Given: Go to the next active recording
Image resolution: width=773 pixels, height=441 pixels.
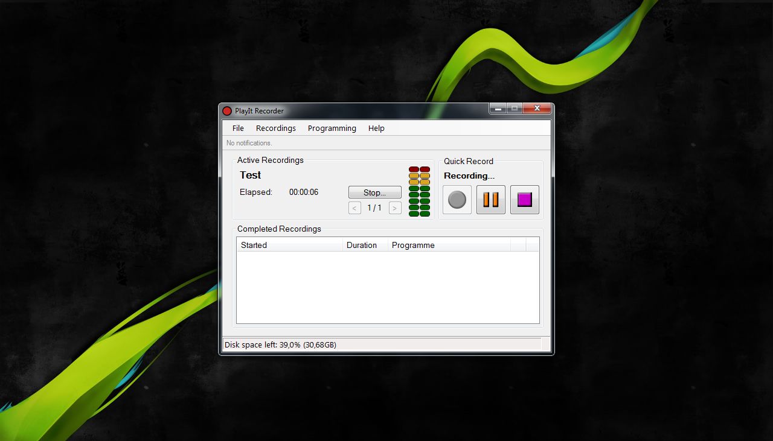Looking at the screenshot, I should click(x=394, y=208).
